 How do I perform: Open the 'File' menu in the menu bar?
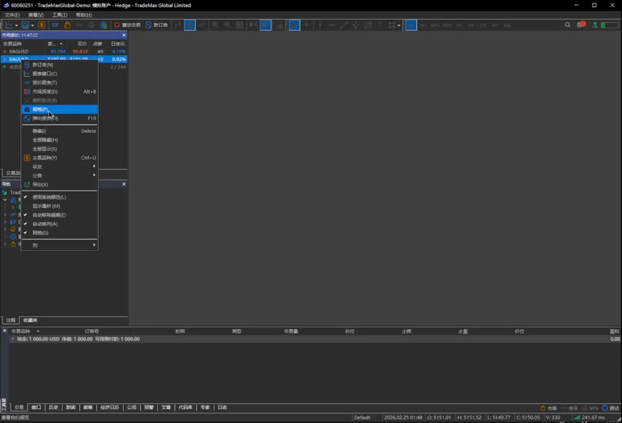12,15
